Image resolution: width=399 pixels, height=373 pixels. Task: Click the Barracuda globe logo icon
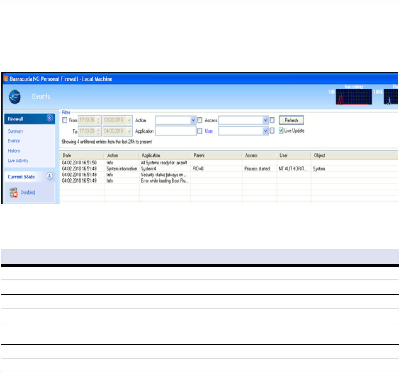(15, 97)
